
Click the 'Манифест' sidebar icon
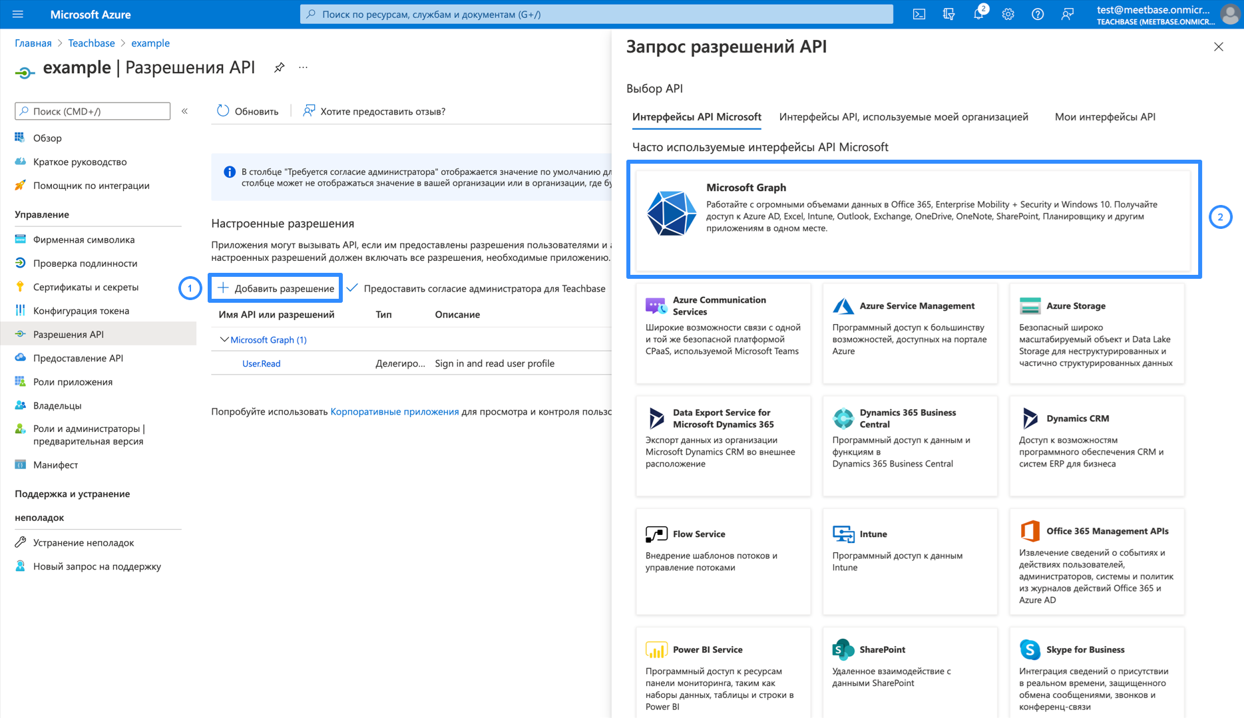[x=21, y=464]
